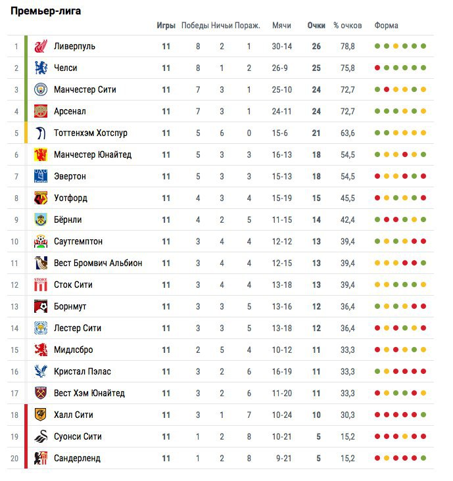Screen dimensions: 453x481
Task: Sort table by Очки column header
Action: 316,26
